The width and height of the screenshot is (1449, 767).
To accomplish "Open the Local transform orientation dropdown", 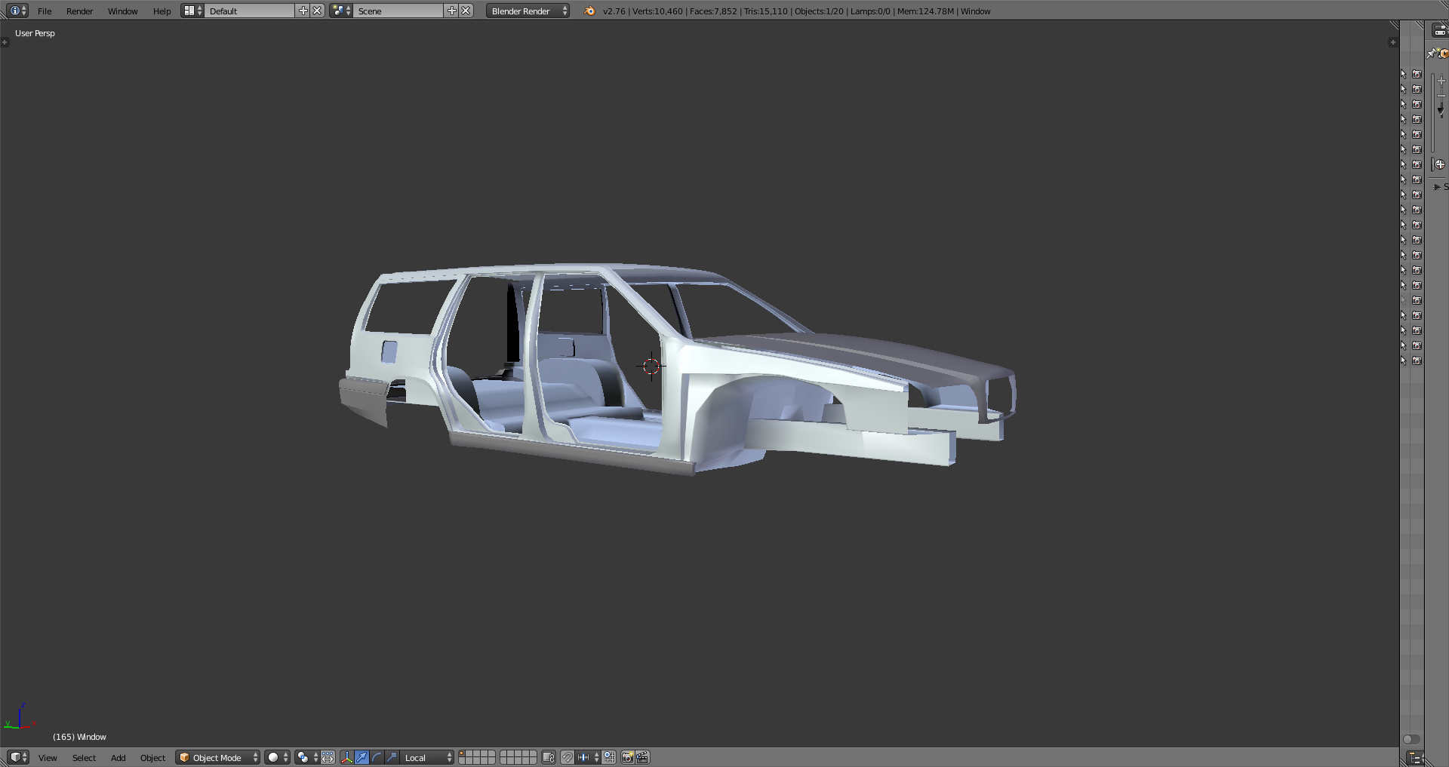I will click(427, 757).
